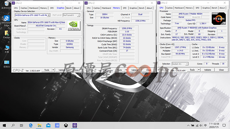
Task: Click the memory Type value DDR4
Action: pos(105,14)
